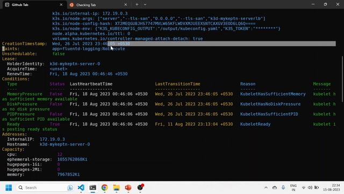Expand the new tab profile dropdown arrow
Screen dimensions: 344x194
point(145,5)
